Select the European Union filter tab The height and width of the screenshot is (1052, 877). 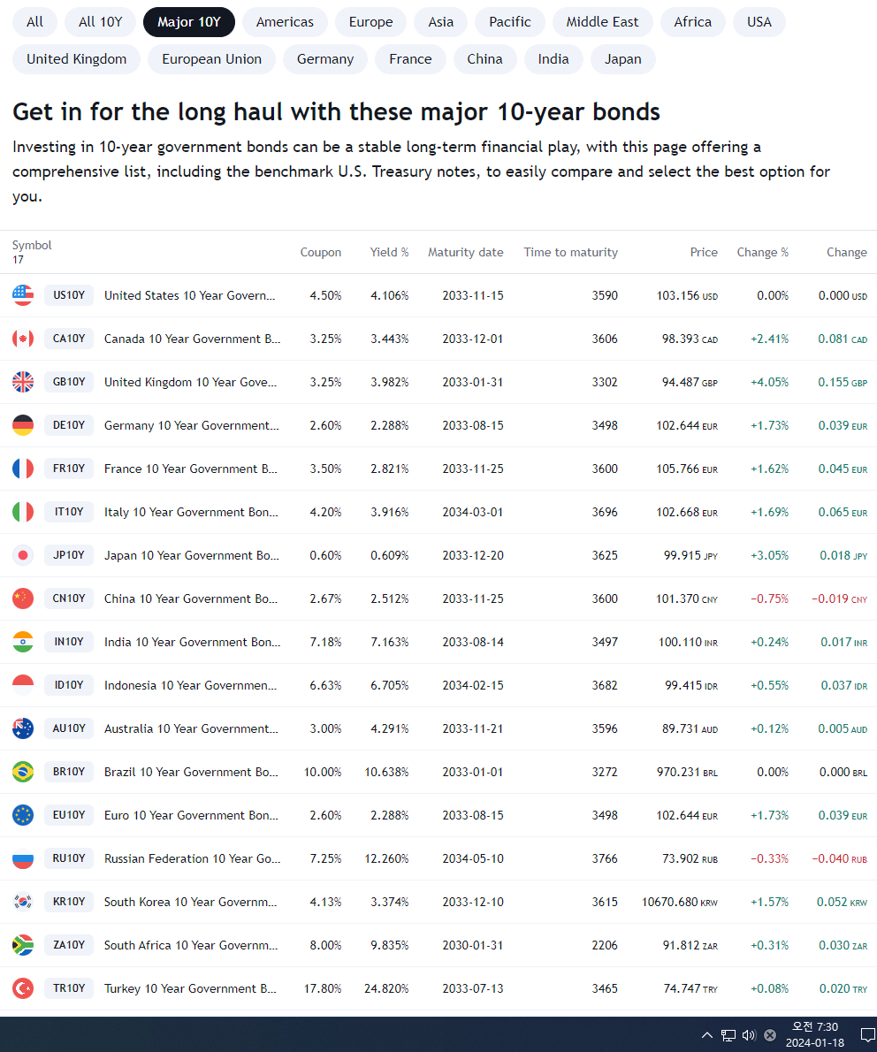point(211,59)
